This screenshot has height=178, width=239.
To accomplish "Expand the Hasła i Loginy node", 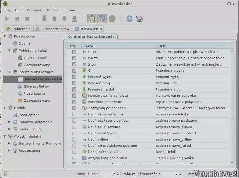I will tap(10, 129).
